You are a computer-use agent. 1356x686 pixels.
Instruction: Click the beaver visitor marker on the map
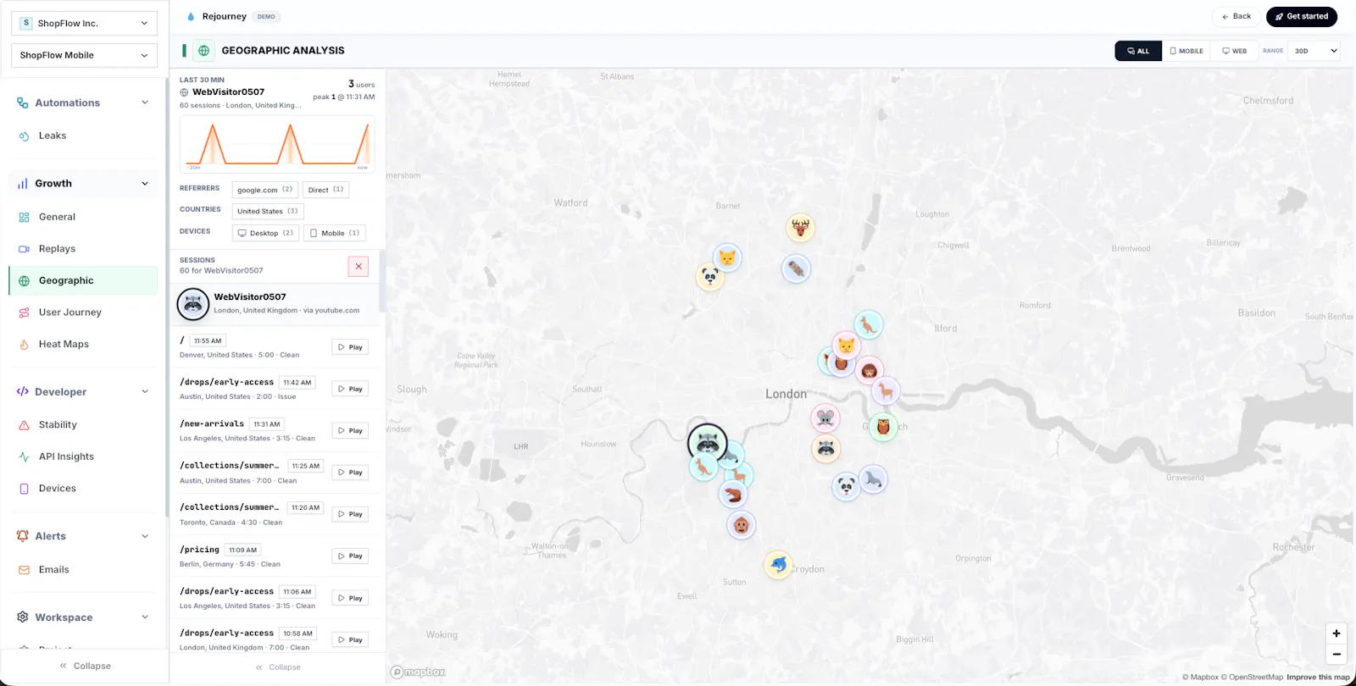tap(733, 494)
